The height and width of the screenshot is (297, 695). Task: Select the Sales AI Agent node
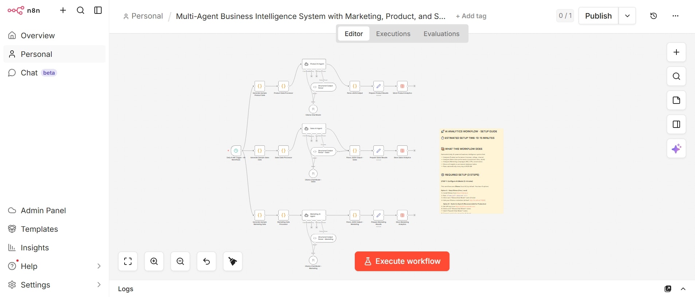pos(314,128)
